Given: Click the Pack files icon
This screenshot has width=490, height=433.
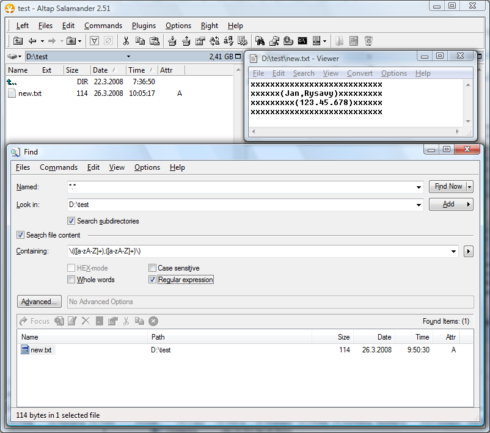Looking at the screenshot, I should (172, 41).
